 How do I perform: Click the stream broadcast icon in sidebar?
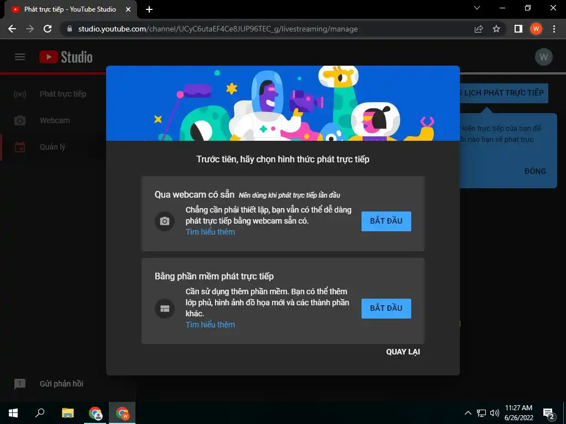pos(20,94)
